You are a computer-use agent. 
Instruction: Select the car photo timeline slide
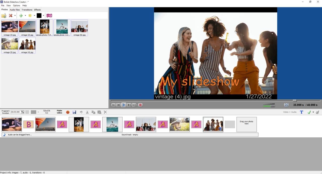tap(12, 125)
